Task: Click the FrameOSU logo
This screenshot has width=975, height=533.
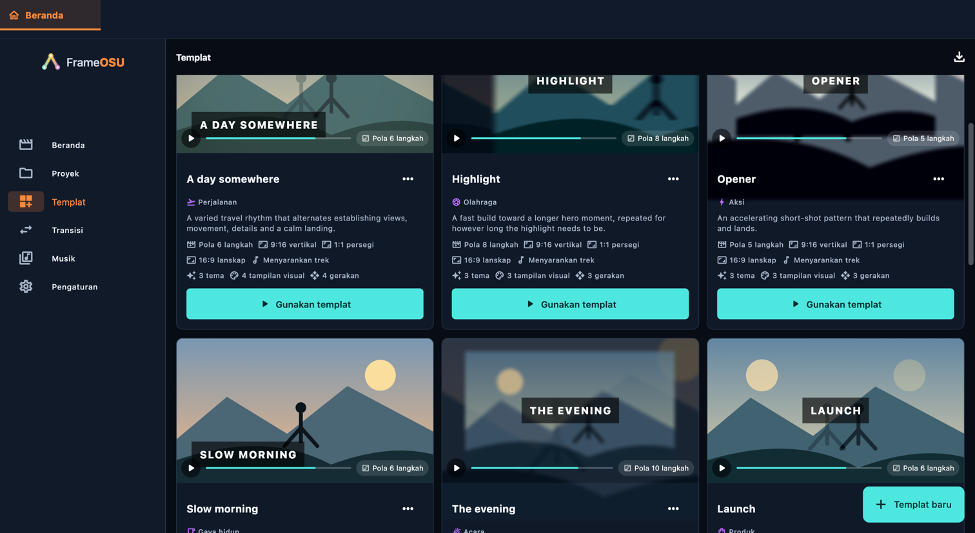Action: click(83, 62)
